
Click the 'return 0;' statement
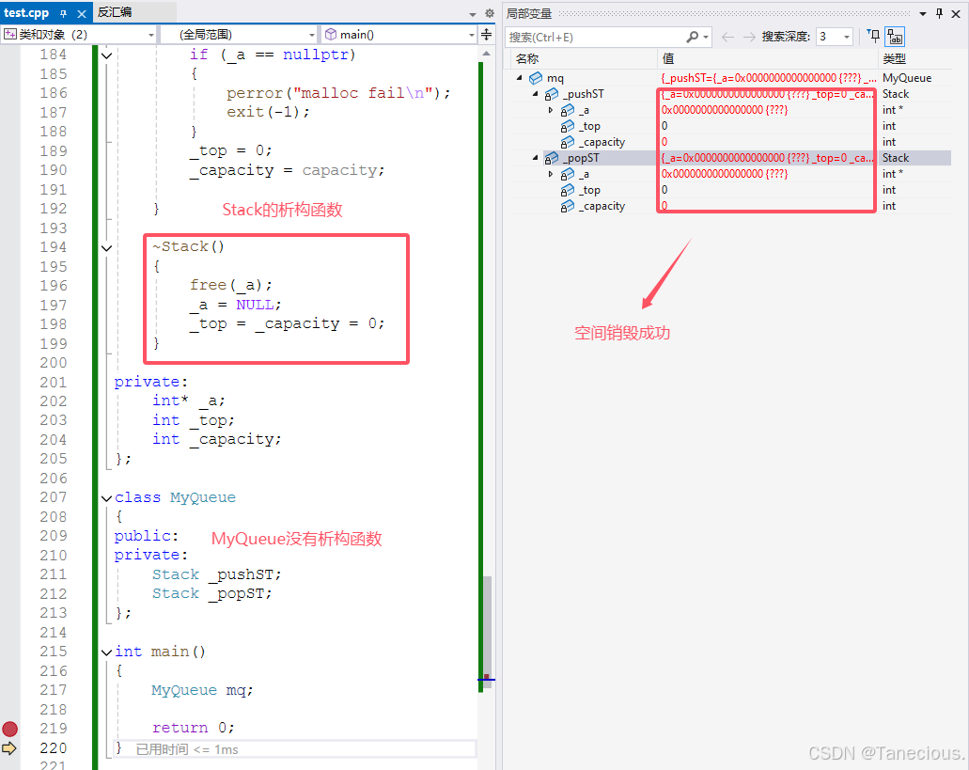pos(193,728)
